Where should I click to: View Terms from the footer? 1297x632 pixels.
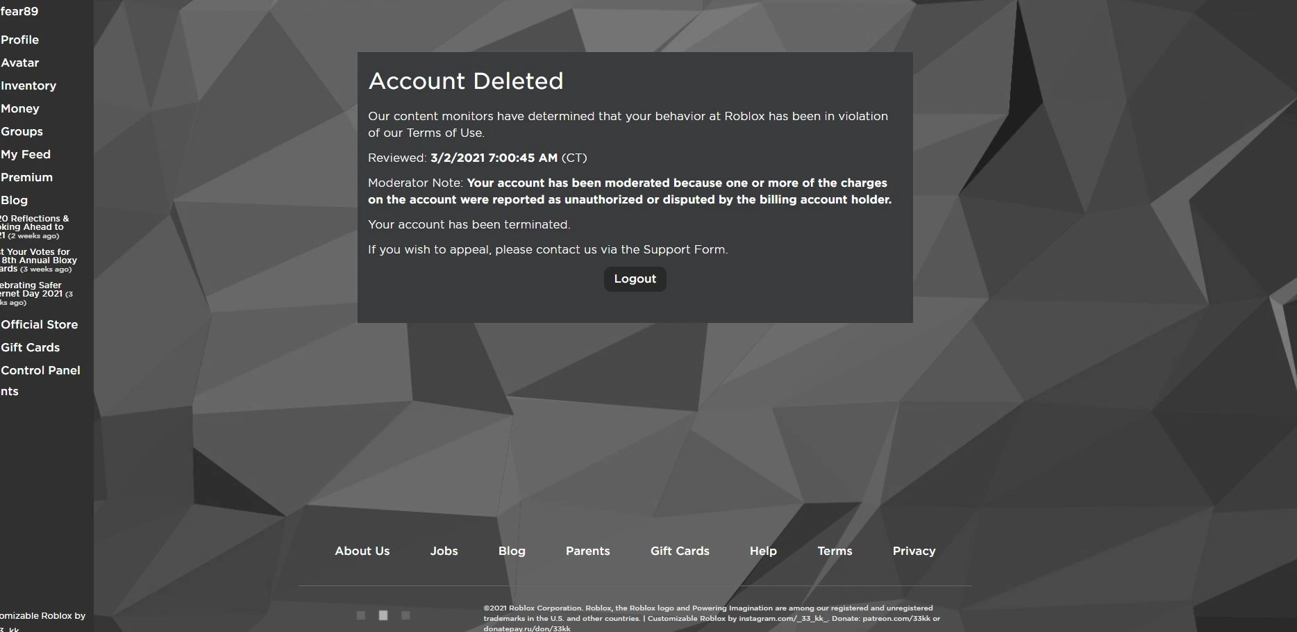pos(835,551)
